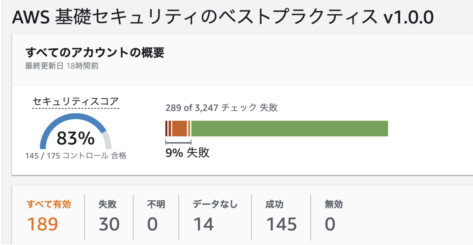473x245 pixels.
Task: Select the 無効 tab
Action: click(x=333, y=217)
